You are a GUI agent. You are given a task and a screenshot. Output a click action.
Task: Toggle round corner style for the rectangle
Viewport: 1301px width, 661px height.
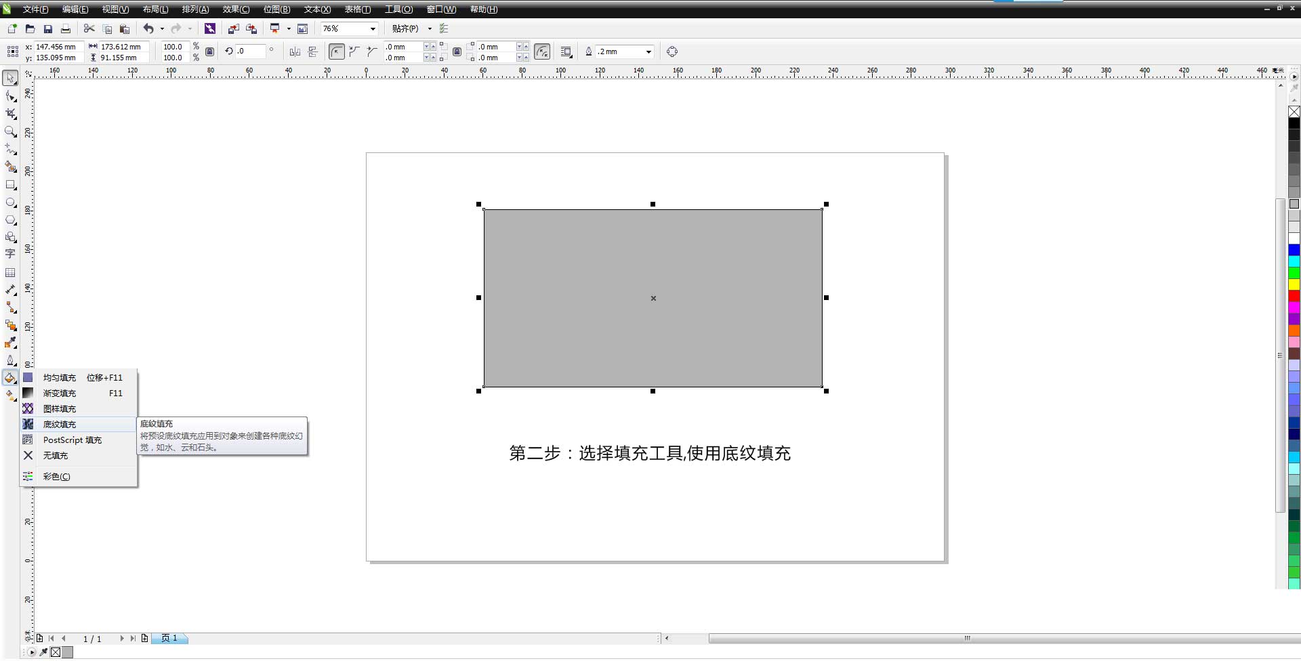337,51
